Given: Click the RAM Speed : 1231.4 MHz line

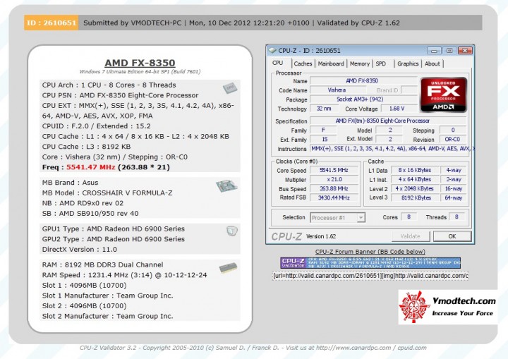Looking at the screenshot, I should click(124, 275).
